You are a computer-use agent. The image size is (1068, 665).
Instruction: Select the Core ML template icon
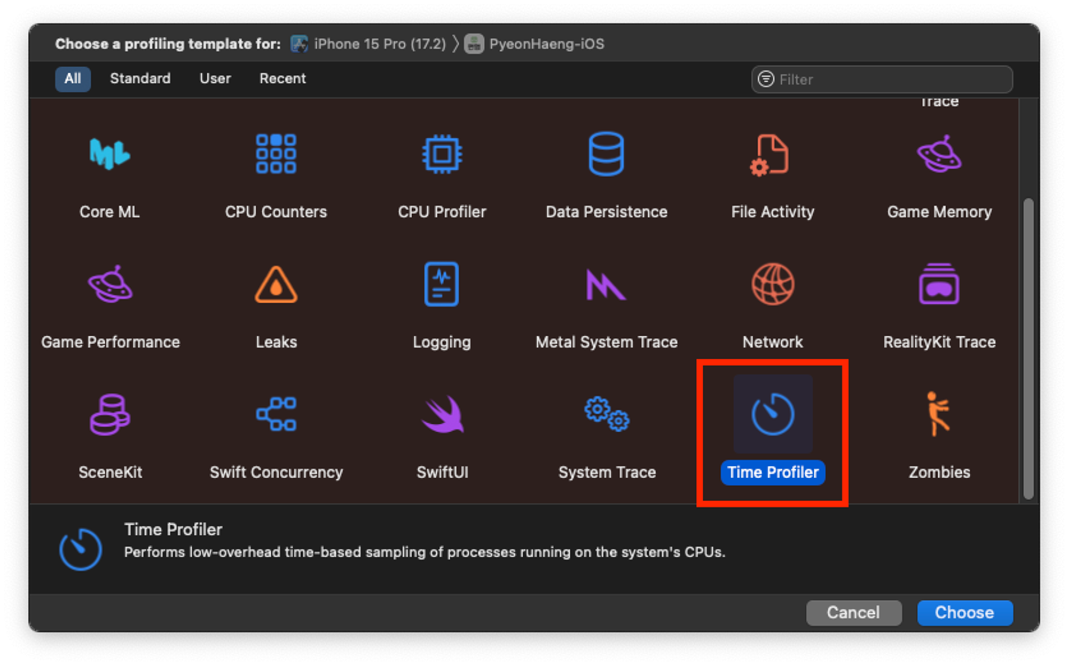pos(109,154)
